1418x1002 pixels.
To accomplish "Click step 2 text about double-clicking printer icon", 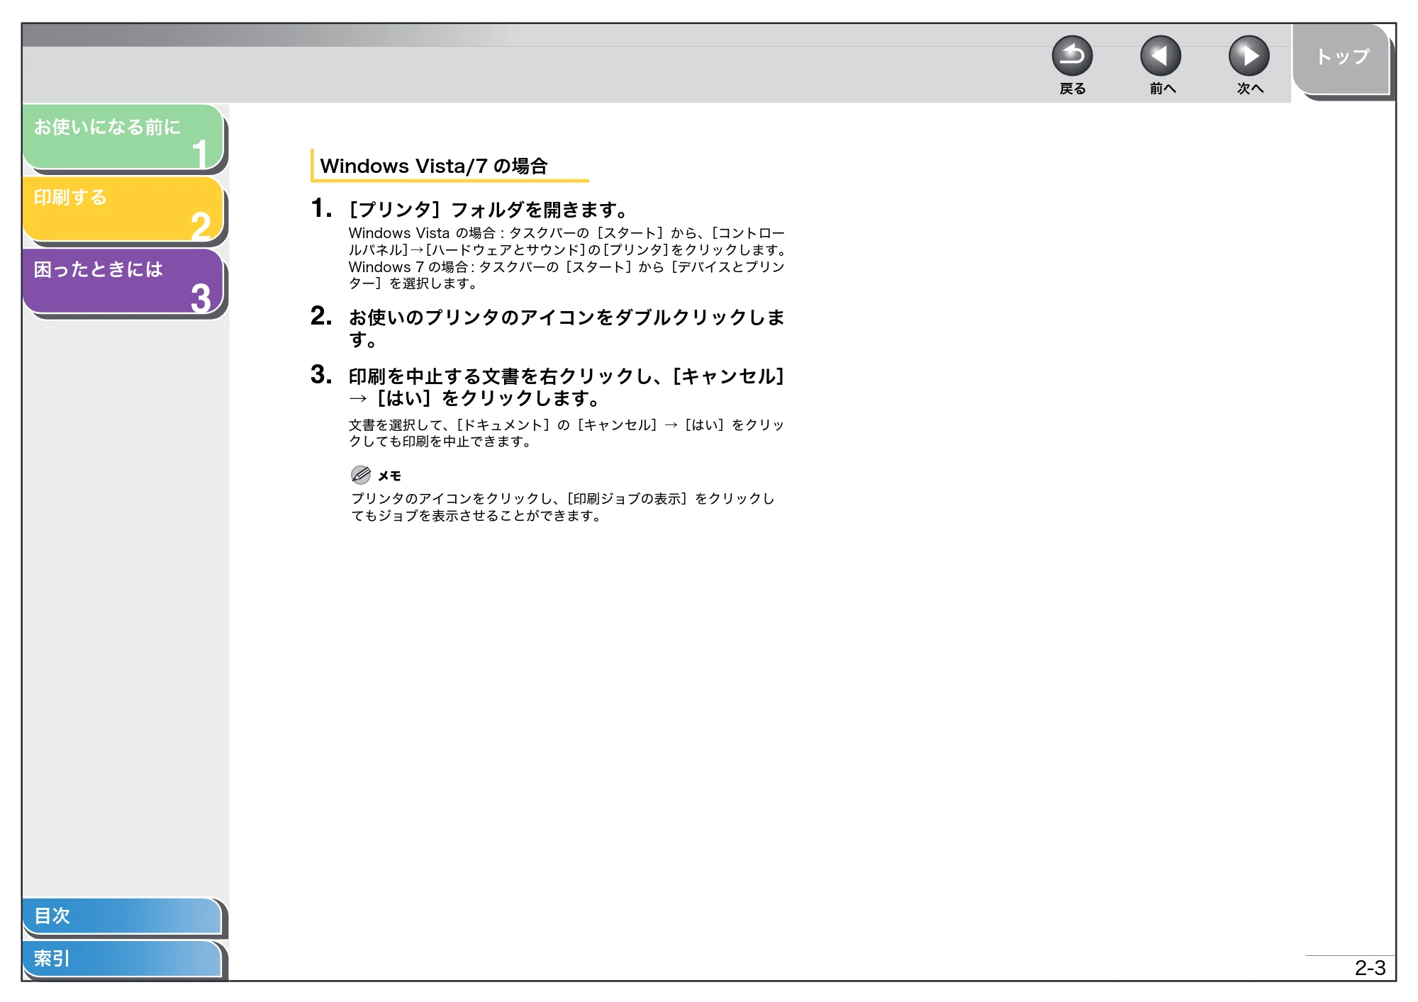I will point(566,328).
